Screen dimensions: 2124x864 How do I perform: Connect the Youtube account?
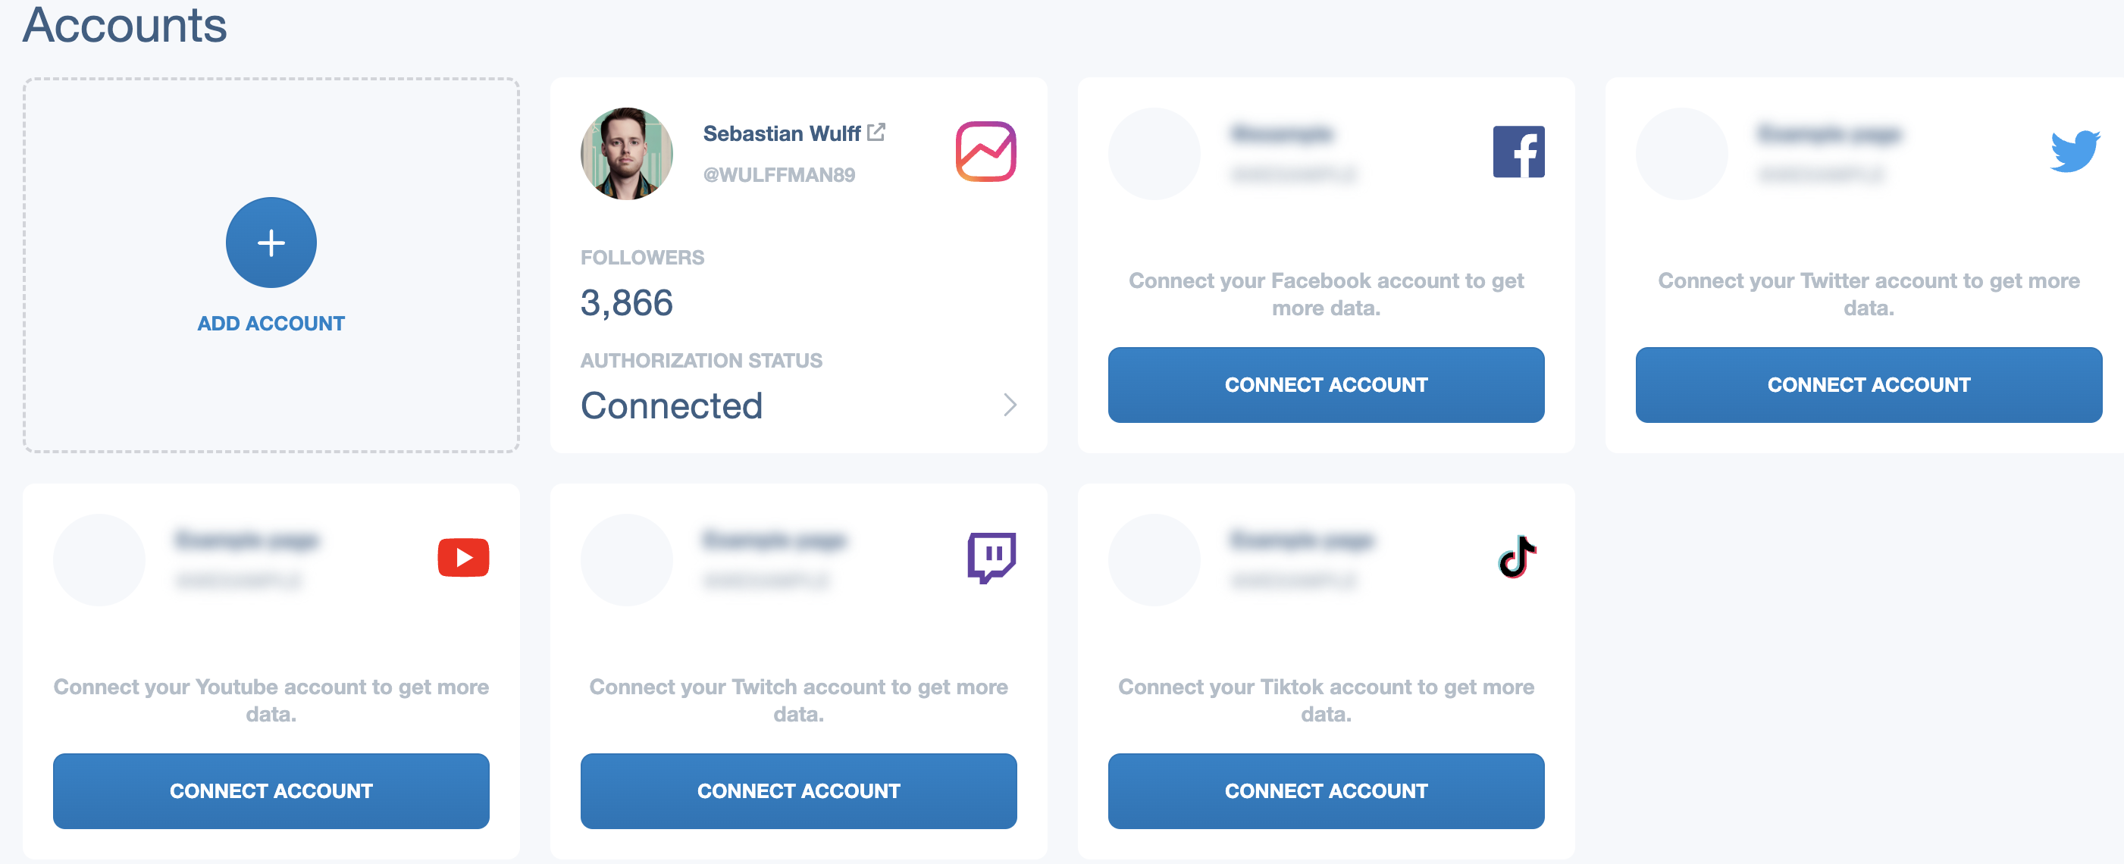click(x=271, y=790)
